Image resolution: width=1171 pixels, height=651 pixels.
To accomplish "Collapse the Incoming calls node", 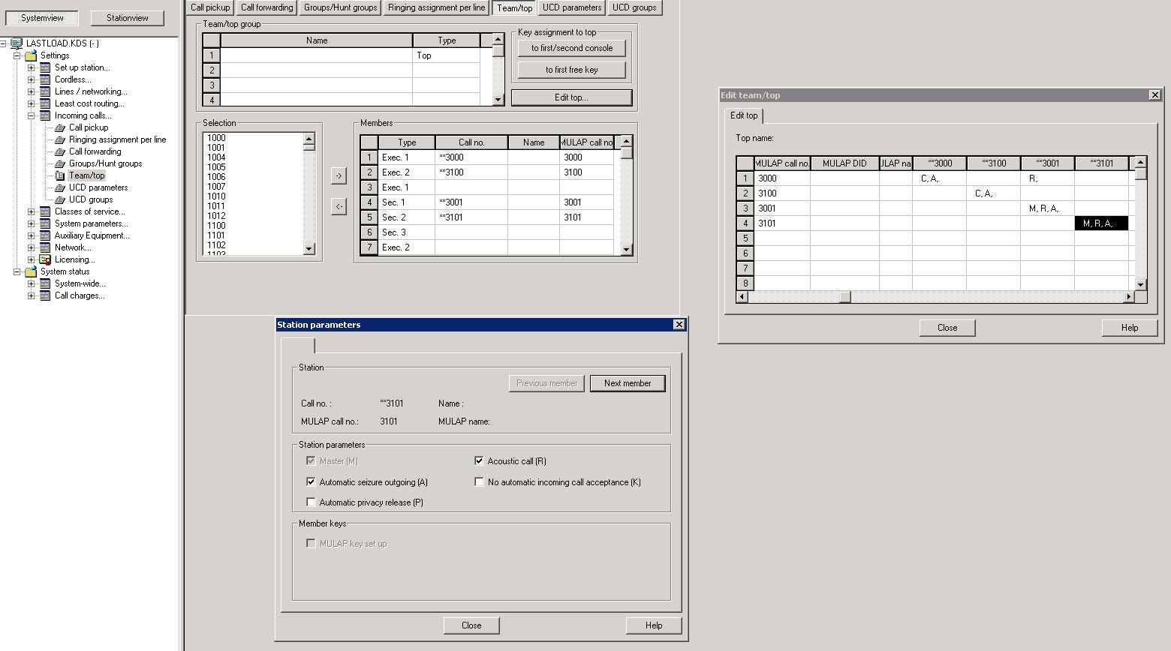I will point(31,115).
